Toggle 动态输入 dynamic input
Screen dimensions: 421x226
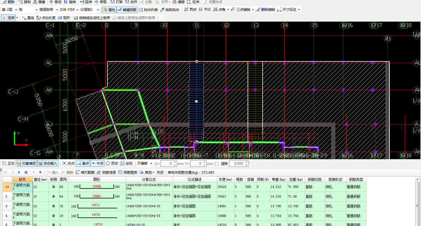point(47,163)
